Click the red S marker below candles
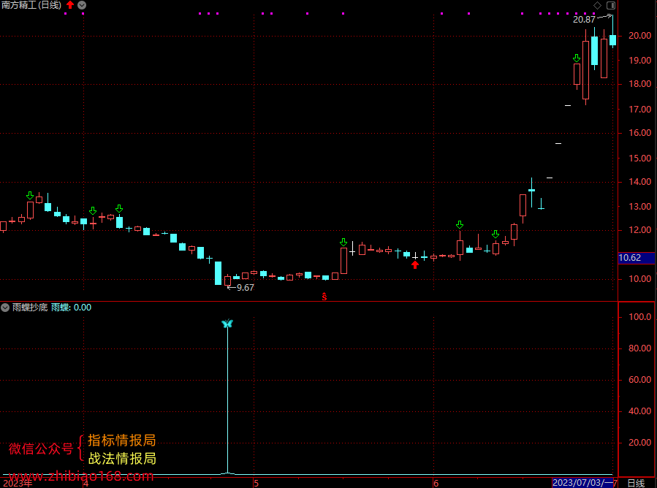 tap(324, 297)
